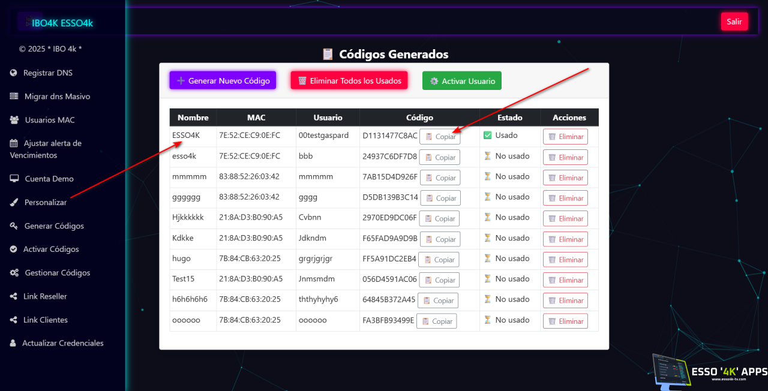Click the monitor icon beside Cuenta Demo
This screenshot has height=391, width=768.
click(x=14, y=179)
